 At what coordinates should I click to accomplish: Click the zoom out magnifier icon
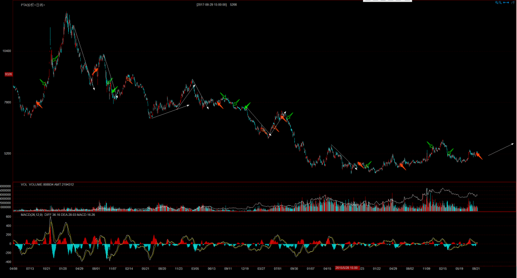(501, 3)
